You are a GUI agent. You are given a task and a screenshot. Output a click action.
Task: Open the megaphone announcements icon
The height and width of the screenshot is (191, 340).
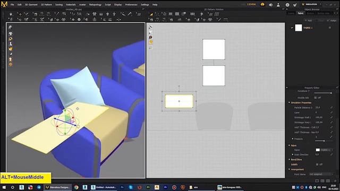270,5
